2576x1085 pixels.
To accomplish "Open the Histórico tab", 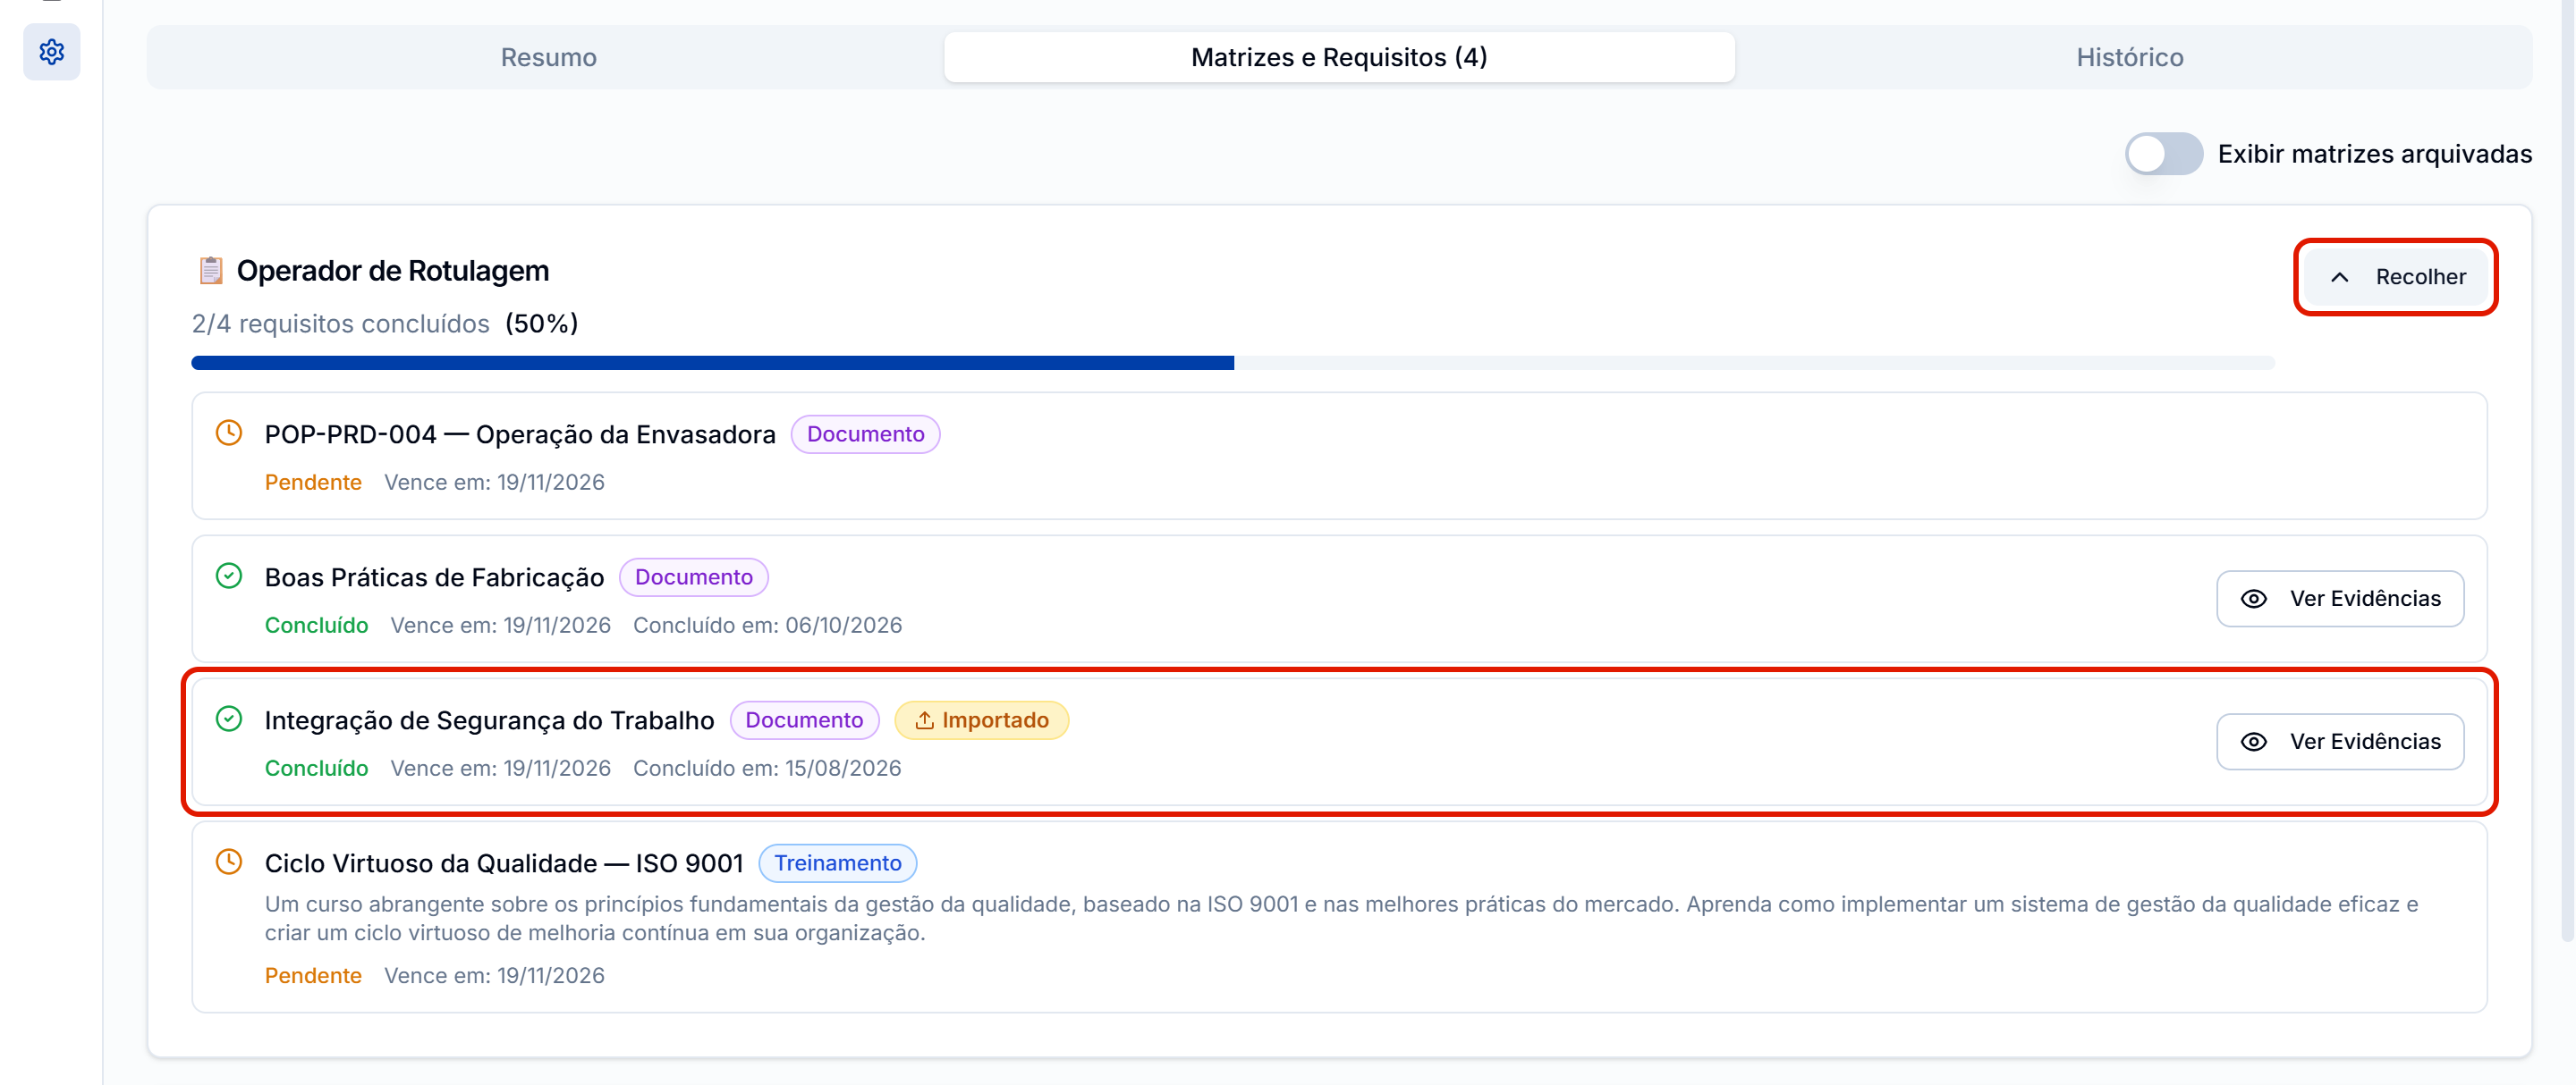I will tap(2130, 57).
